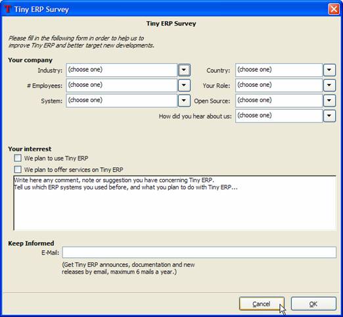Viewport: 343px width, 317px height.
Task: Click the System combo box field
Action: [x=122, y=101]
